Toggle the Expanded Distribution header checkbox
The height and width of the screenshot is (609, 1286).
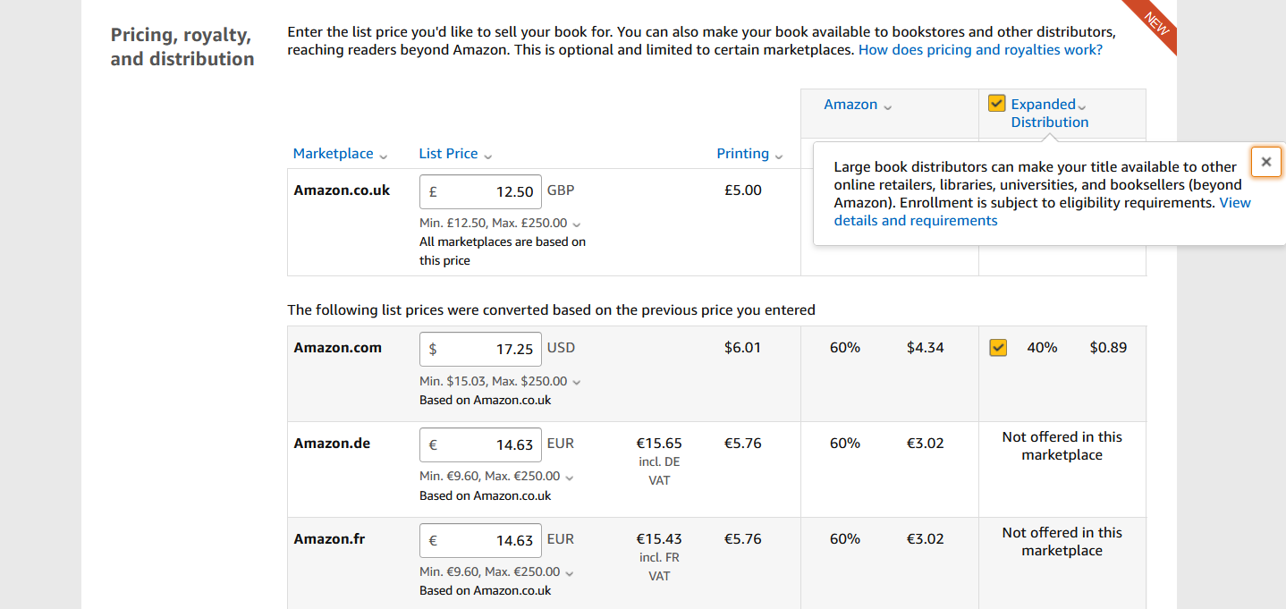997,104
